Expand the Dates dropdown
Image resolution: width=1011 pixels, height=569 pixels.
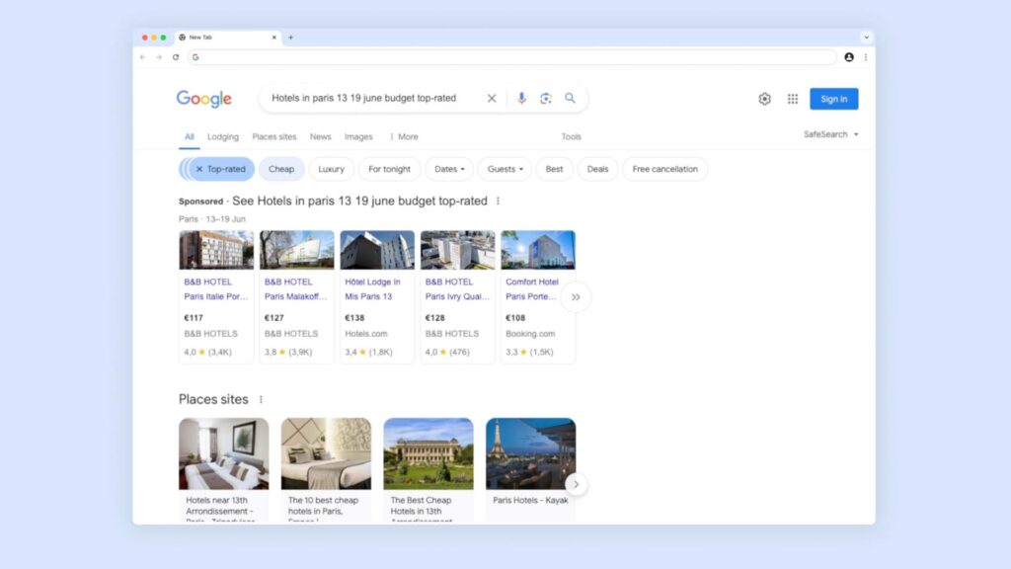pos(449,169)
